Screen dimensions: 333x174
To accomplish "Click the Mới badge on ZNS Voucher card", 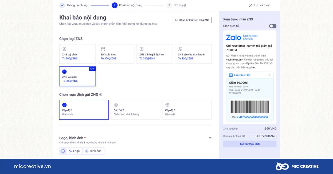I will tap(92, 69).
